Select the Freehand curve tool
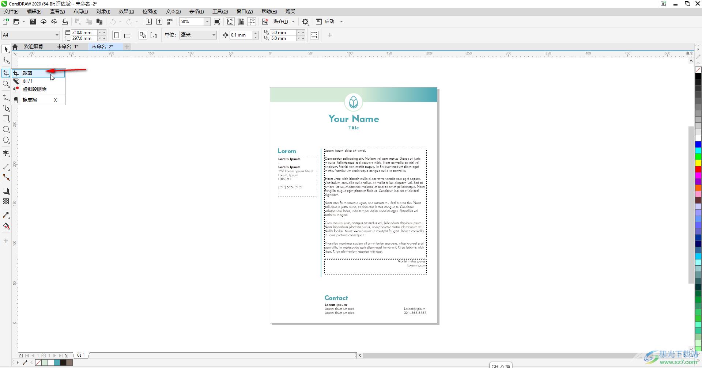This screenshot has height=368, width=702. (6, 98)
